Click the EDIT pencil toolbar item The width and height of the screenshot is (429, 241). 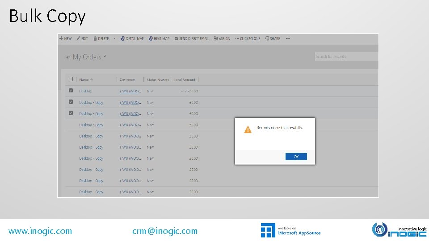82,38
